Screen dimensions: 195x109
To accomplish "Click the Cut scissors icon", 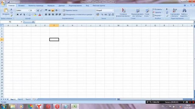I will click(x=11, y=9).
